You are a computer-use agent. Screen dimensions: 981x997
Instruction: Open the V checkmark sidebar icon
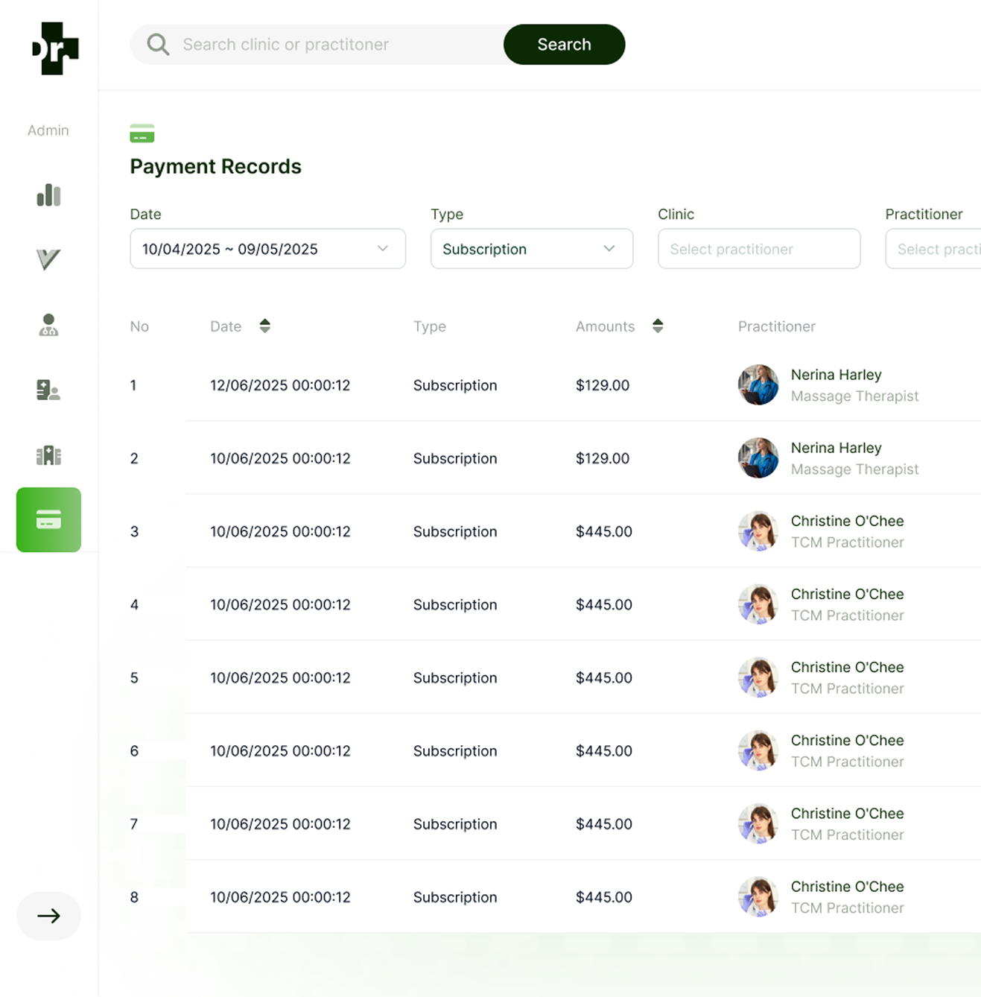coord(48,259)
